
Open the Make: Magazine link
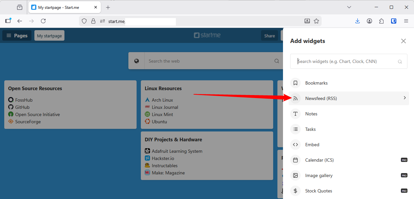coord(168,173)
